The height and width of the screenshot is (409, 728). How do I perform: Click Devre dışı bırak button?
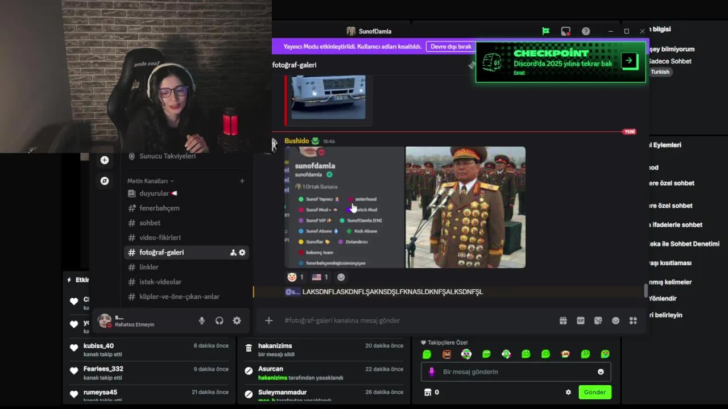click(451, 47)
